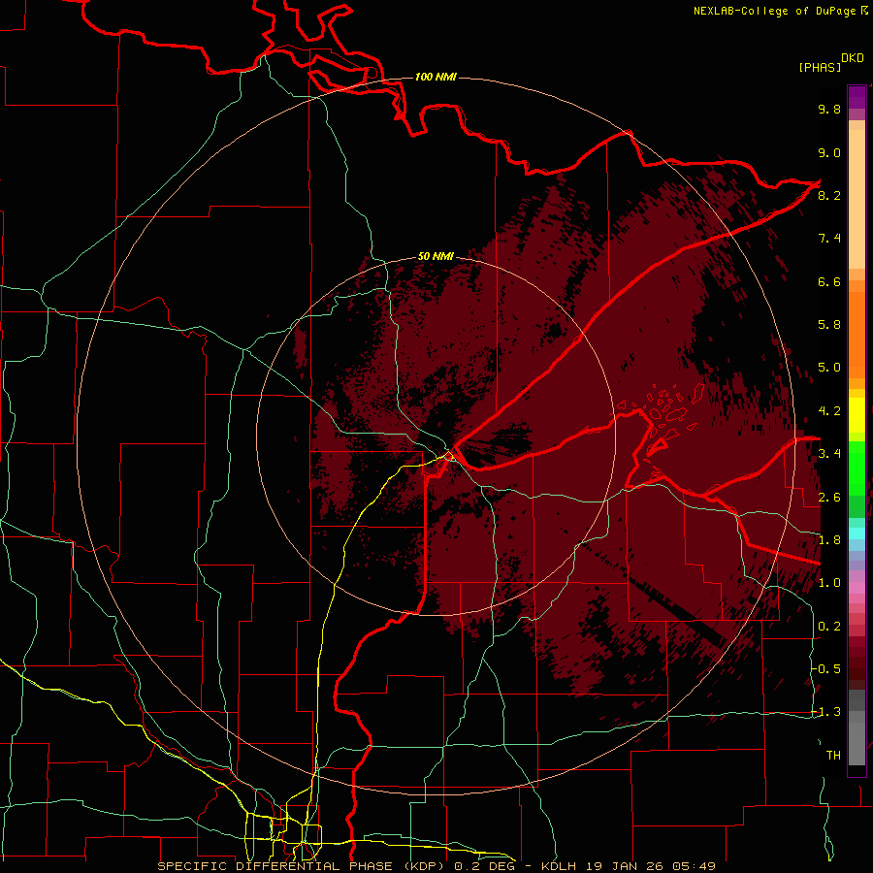The width and height of the screenshot is (873, 873).
Task: Click the [PHAS] units label
Action: pyautogui.click(x=820, y=67)
